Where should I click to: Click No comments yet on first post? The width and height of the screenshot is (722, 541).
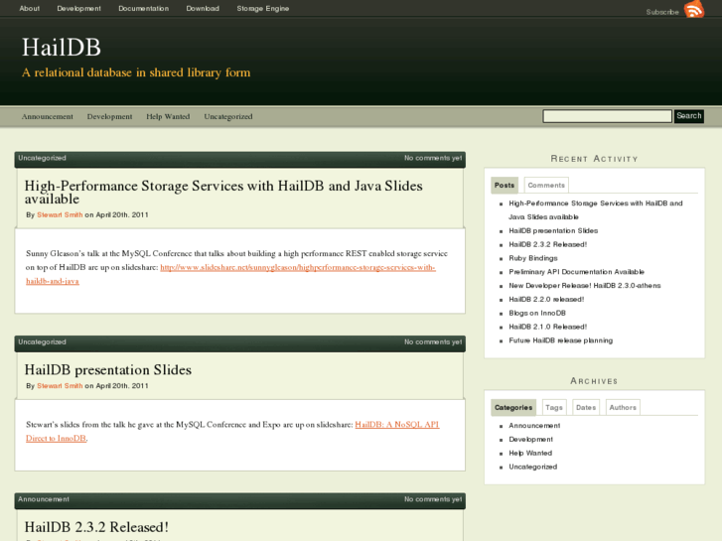(433, 158)
